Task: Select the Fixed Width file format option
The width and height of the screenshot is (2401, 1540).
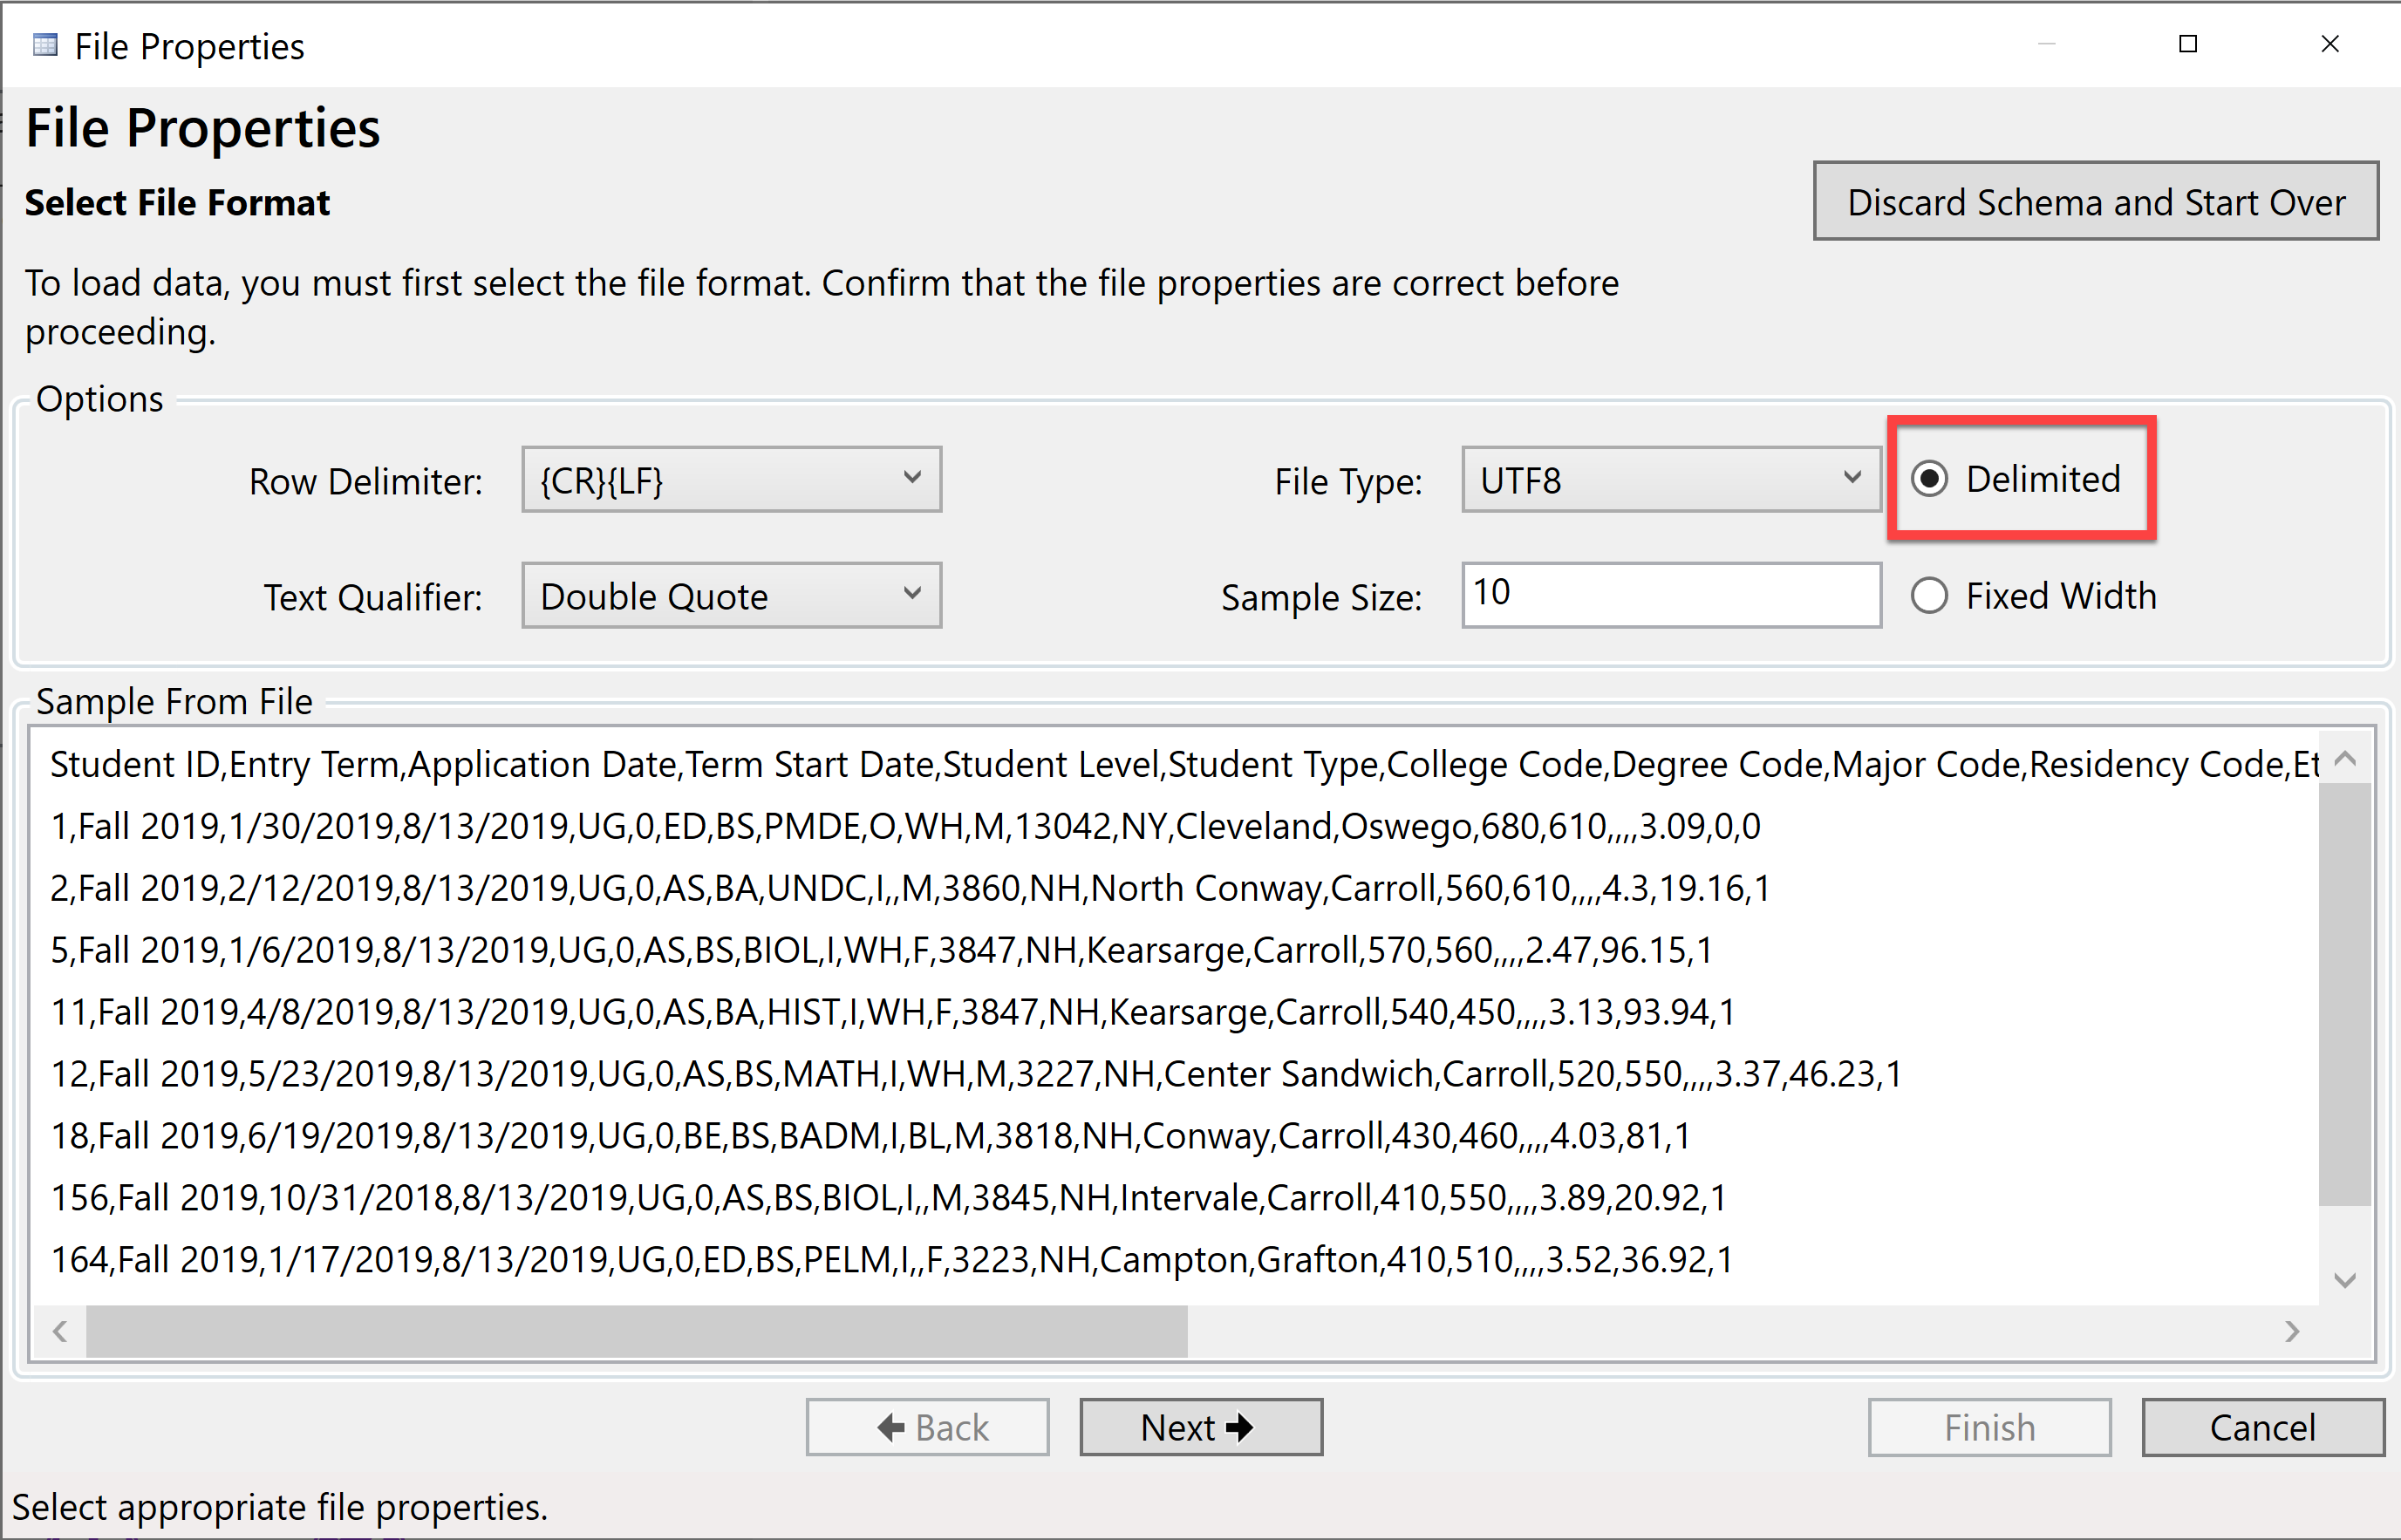Action: [x=1931, y=596]
